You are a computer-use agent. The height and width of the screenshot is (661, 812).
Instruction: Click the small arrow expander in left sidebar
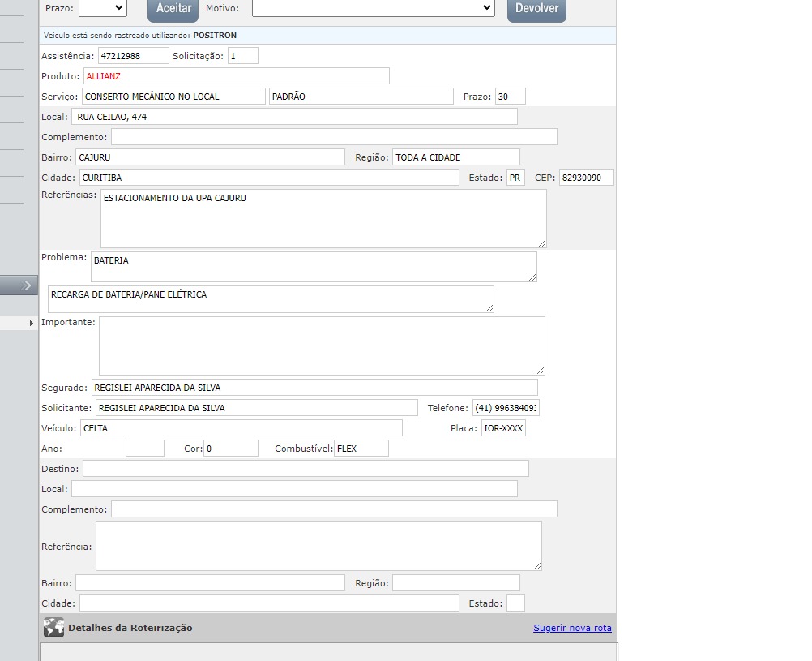(31, 323)
